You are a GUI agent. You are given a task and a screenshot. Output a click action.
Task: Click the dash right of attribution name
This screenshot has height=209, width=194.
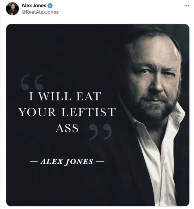point(100,162)
